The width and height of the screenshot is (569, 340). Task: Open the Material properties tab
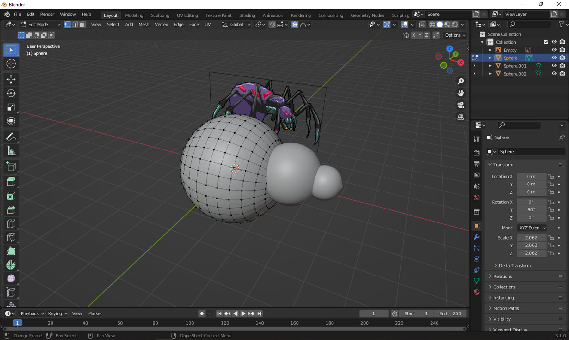476,292
